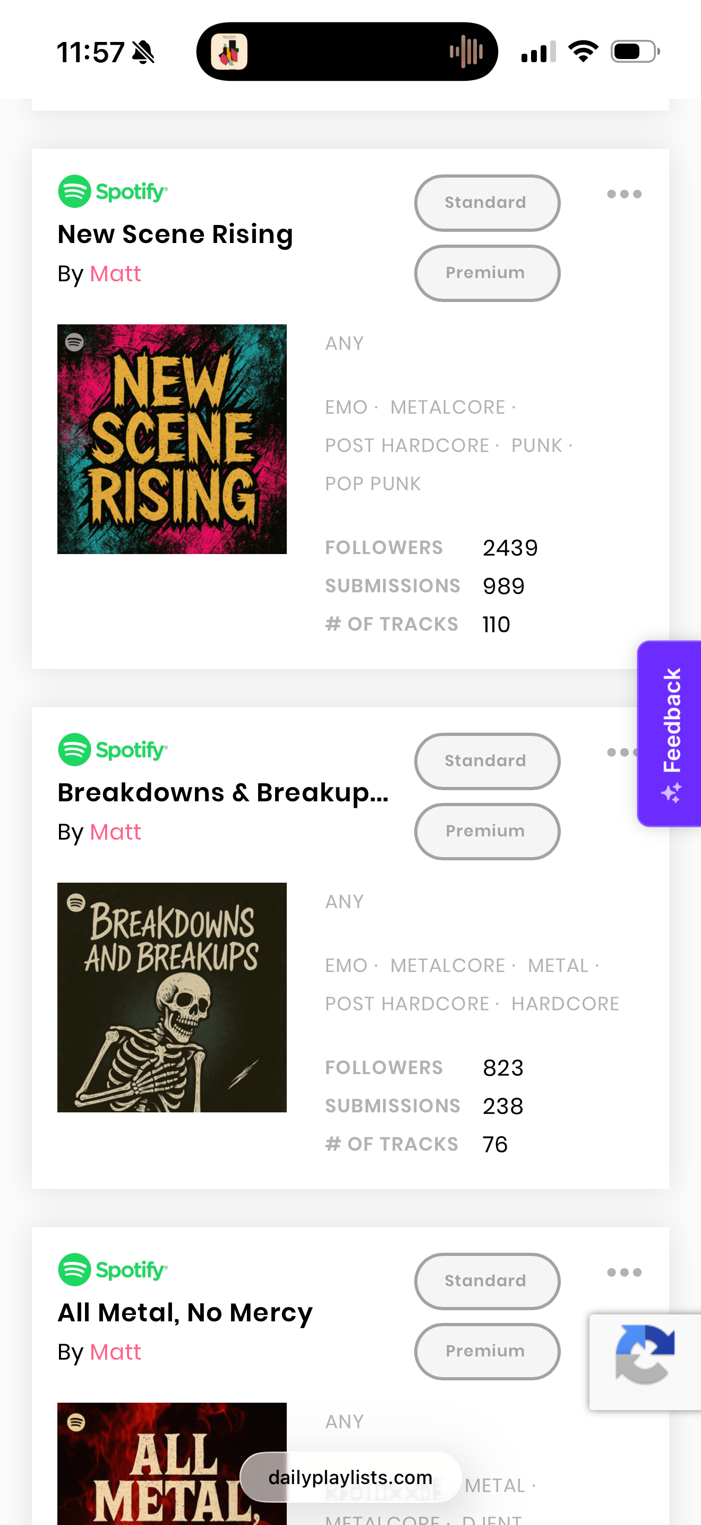
Task: Select Premium submission for New Scene Rising
Action: pos(487,273)
